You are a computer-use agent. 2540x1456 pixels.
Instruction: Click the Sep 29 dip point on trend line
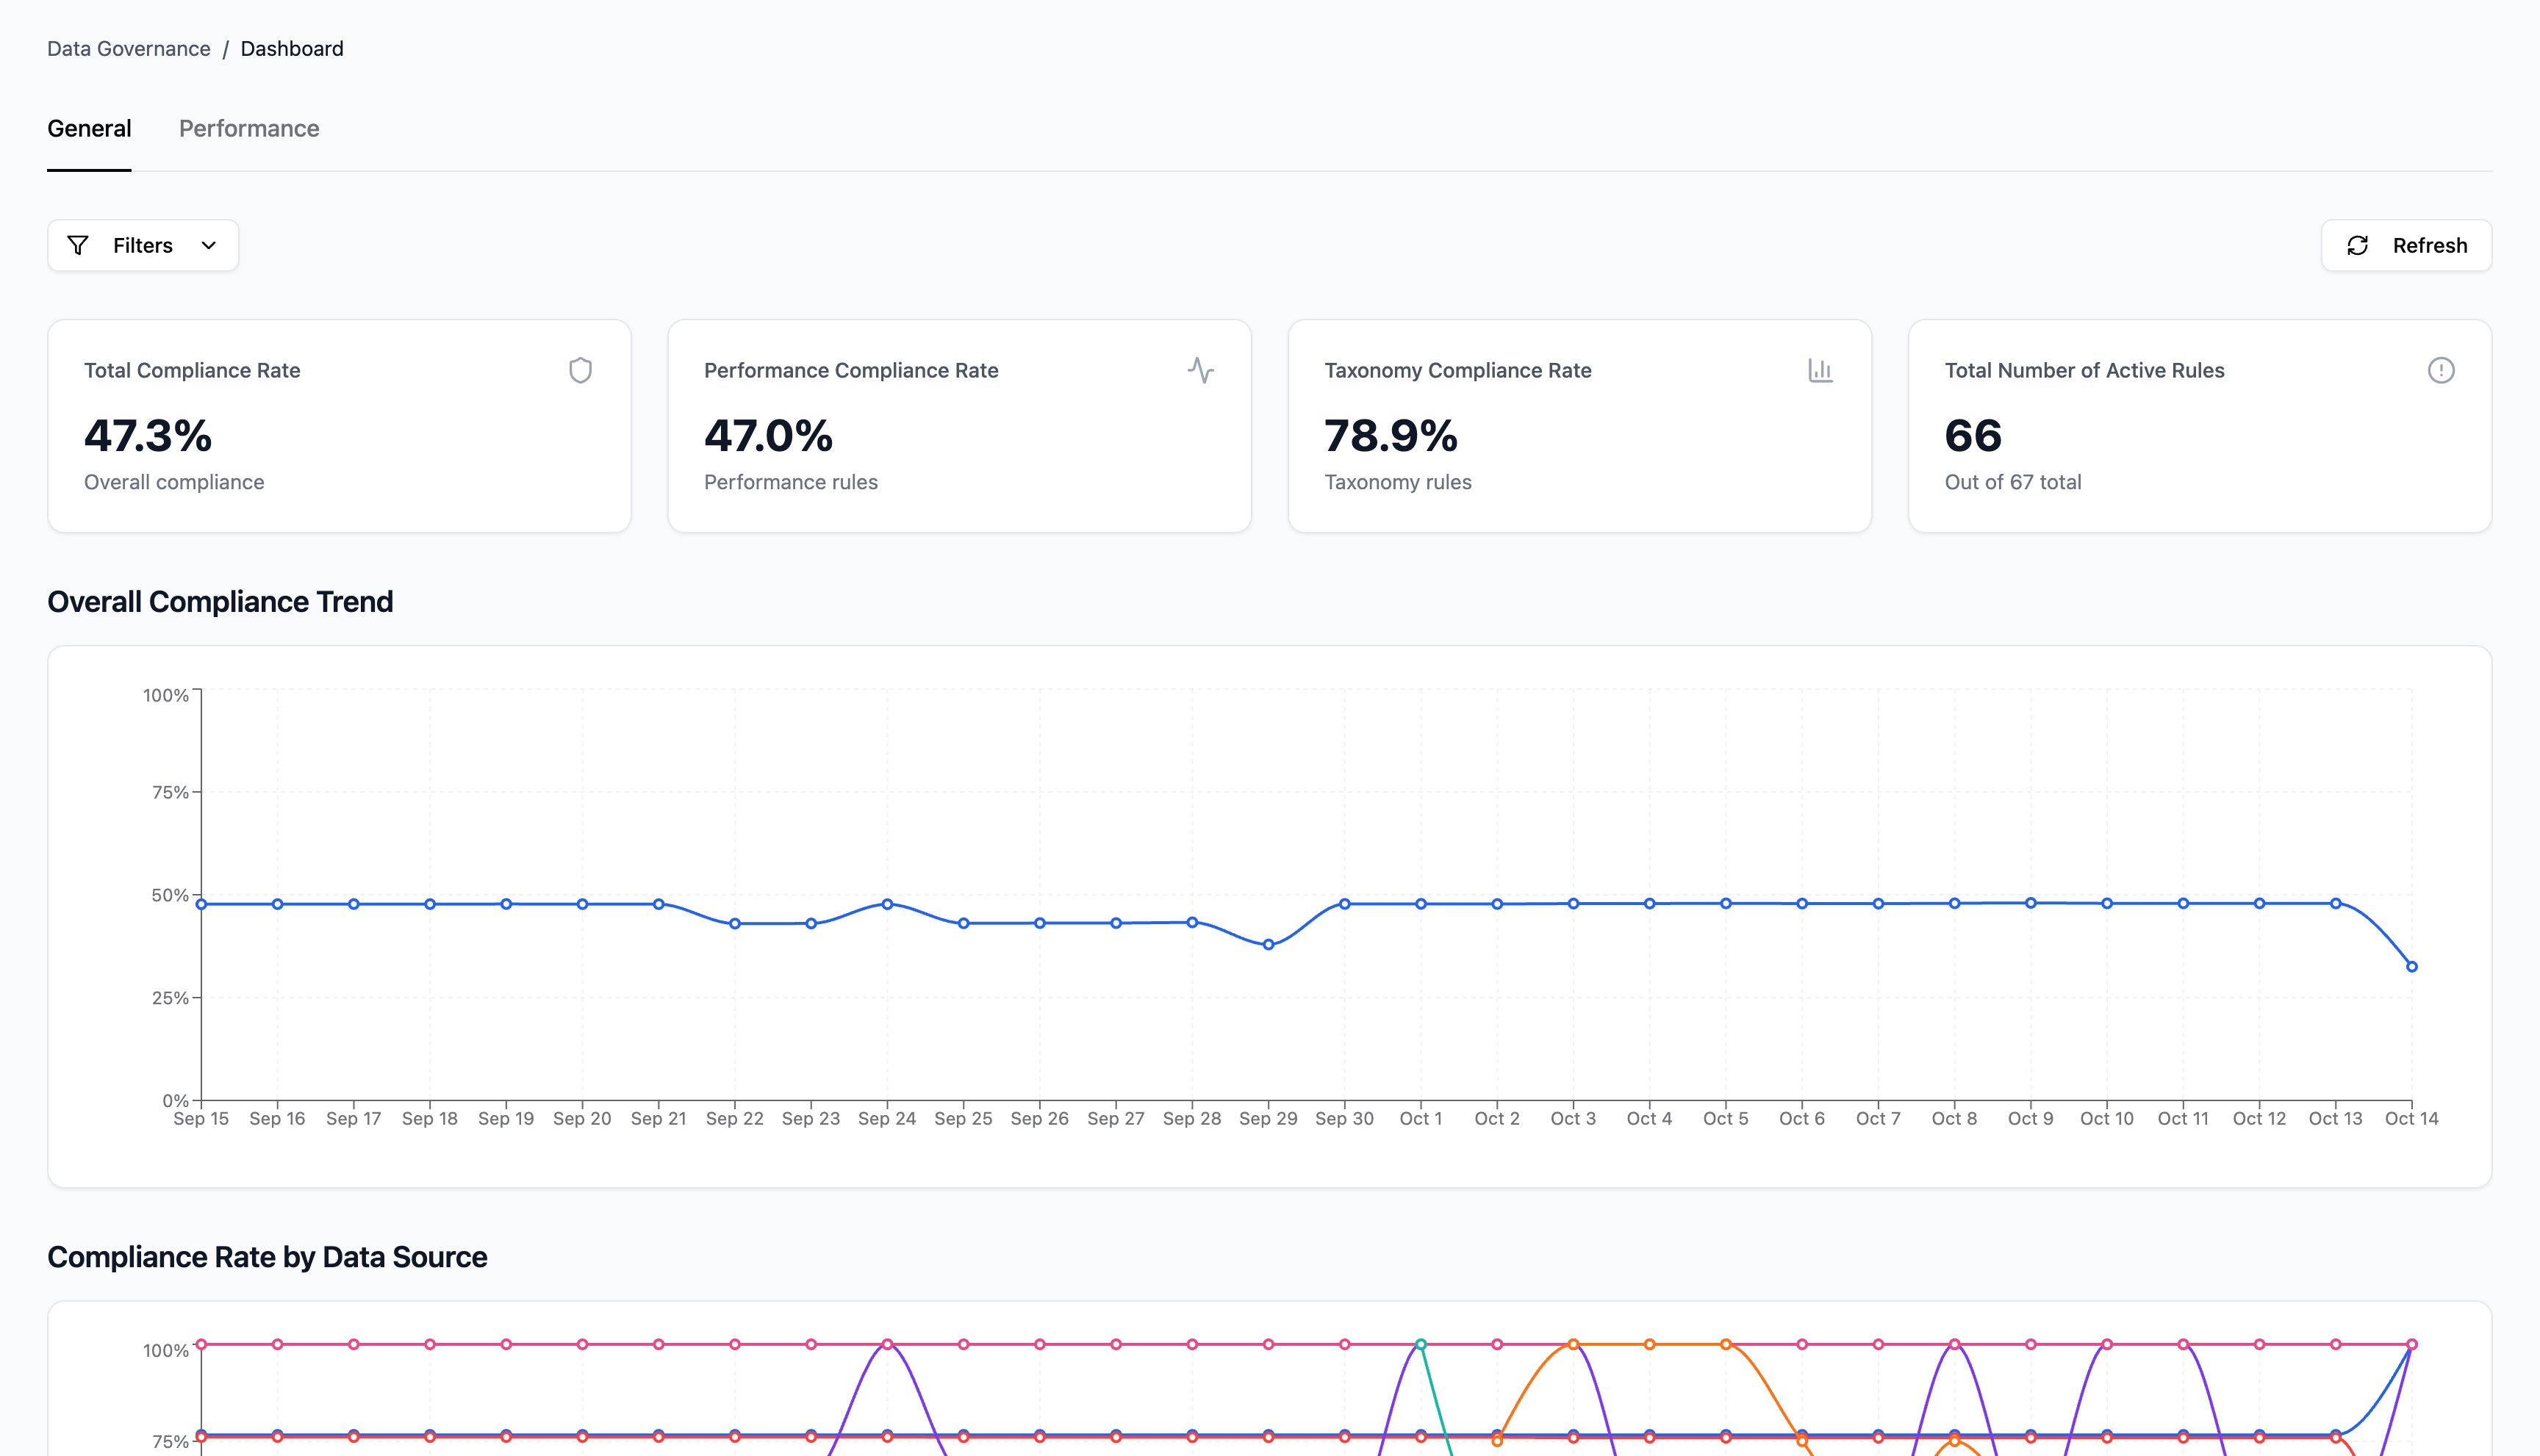coord(1269,944)
